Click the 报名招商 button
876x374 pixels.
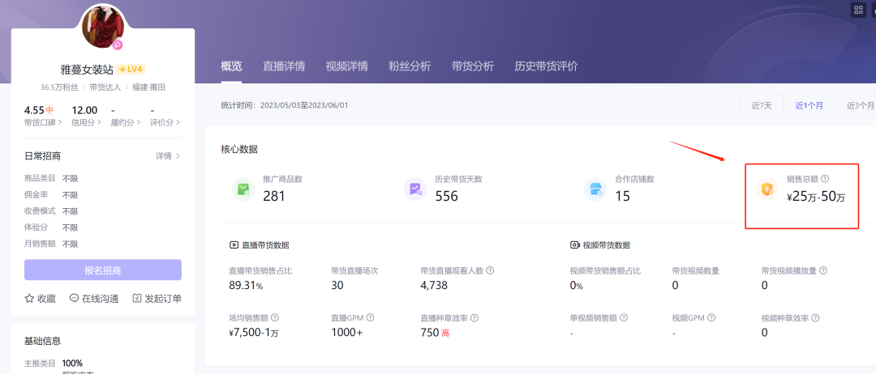pyautogui.click(x=103, y=270)
